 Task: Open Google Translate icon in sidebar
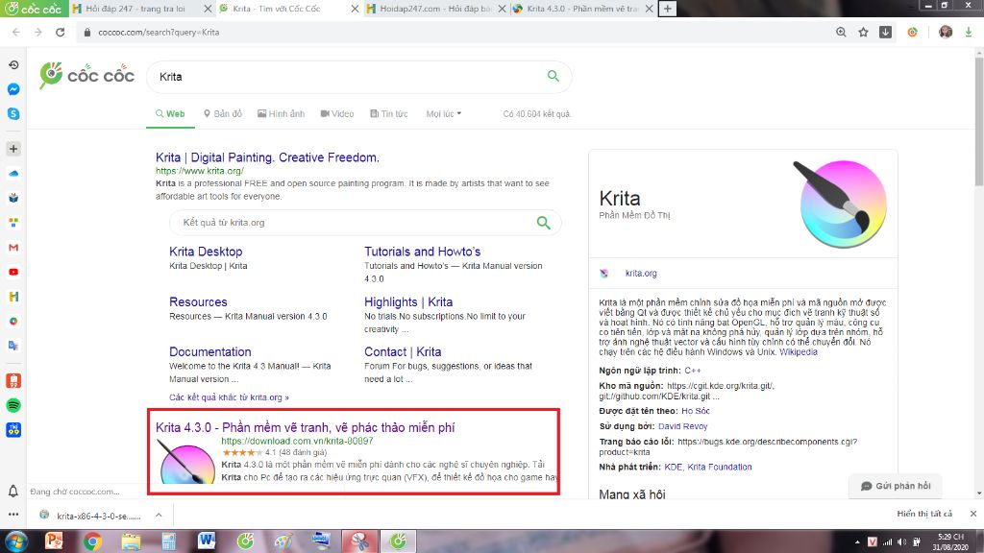(x=13, y=346)
